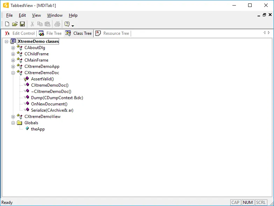Open the toolbar options dropdown arrow
Image resolution: width=274 pixels, height=206 pixels.
[x=73, y=26]
